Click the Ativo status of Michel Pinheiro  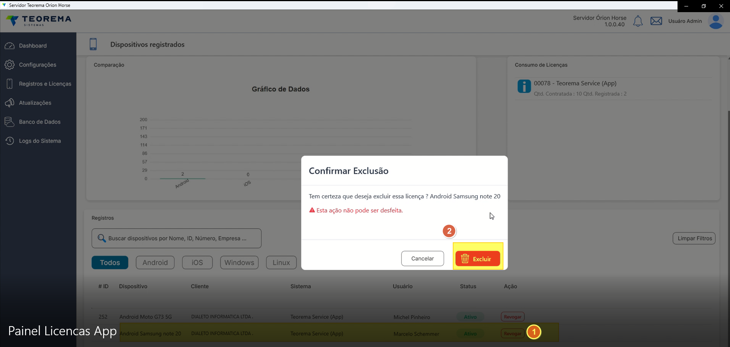[x=470, y=317]
